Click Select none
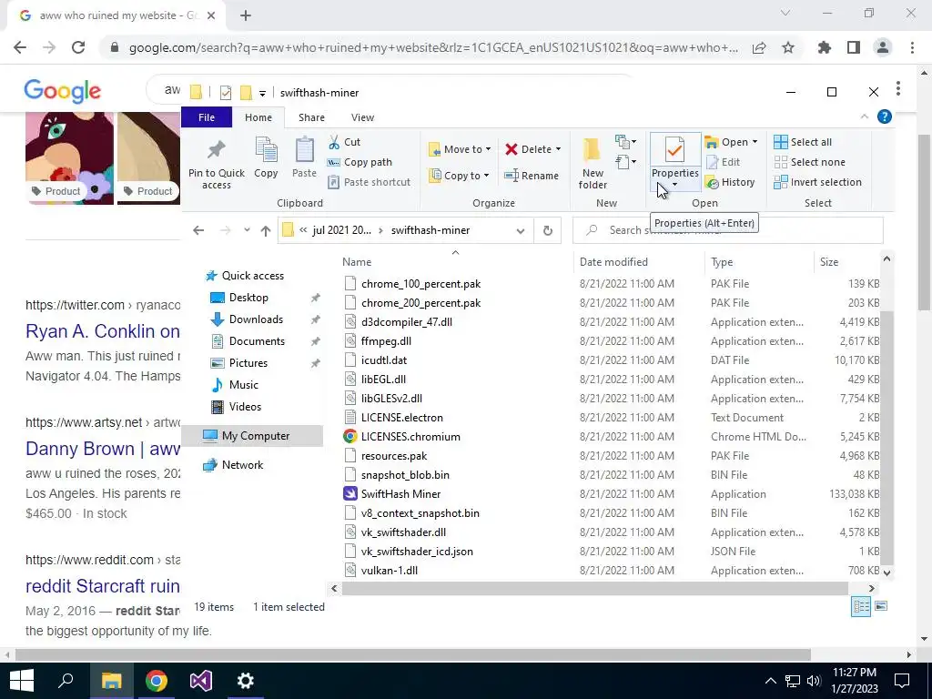Screen dimensions: 932x699 (x=809, y=162)
